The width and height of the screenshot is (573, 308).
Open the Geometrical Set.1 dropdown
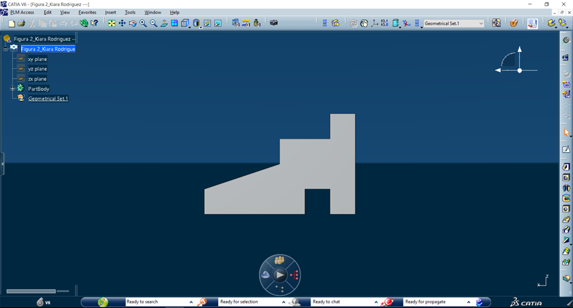tap(480, 23)
